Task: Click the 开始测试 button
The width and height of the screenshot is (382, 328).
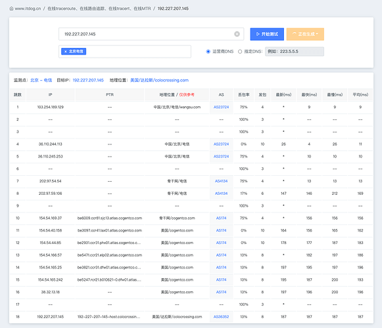Action: coord(267,34)
